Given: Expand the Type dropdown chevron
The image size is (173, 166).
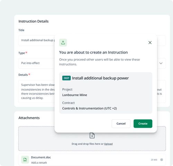Looking at the screenshot, I should [x=161, y=63].
